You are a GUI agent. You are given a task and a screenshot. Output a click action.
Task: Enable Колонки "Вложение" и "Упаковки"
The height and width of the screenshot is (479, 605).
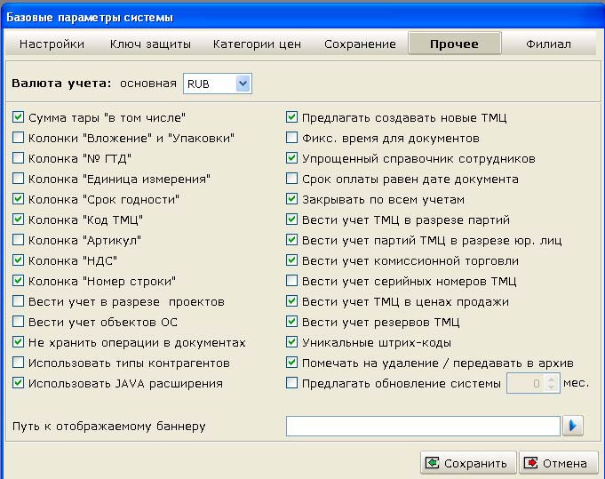point(18,138)
